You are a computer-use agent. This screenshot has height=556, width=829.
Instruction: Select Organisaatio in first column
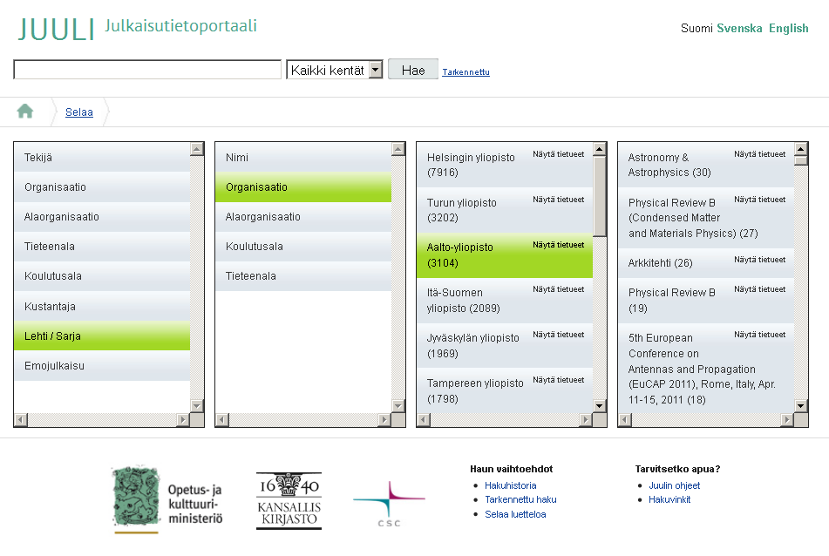pyautogui.click(x=102, y=187)
